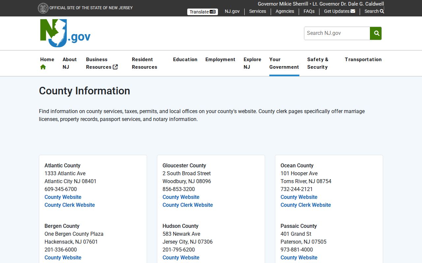Viewport: 422px width, 263px height.
Task: Open the Explore NJ menu
Action: [252, 63]
